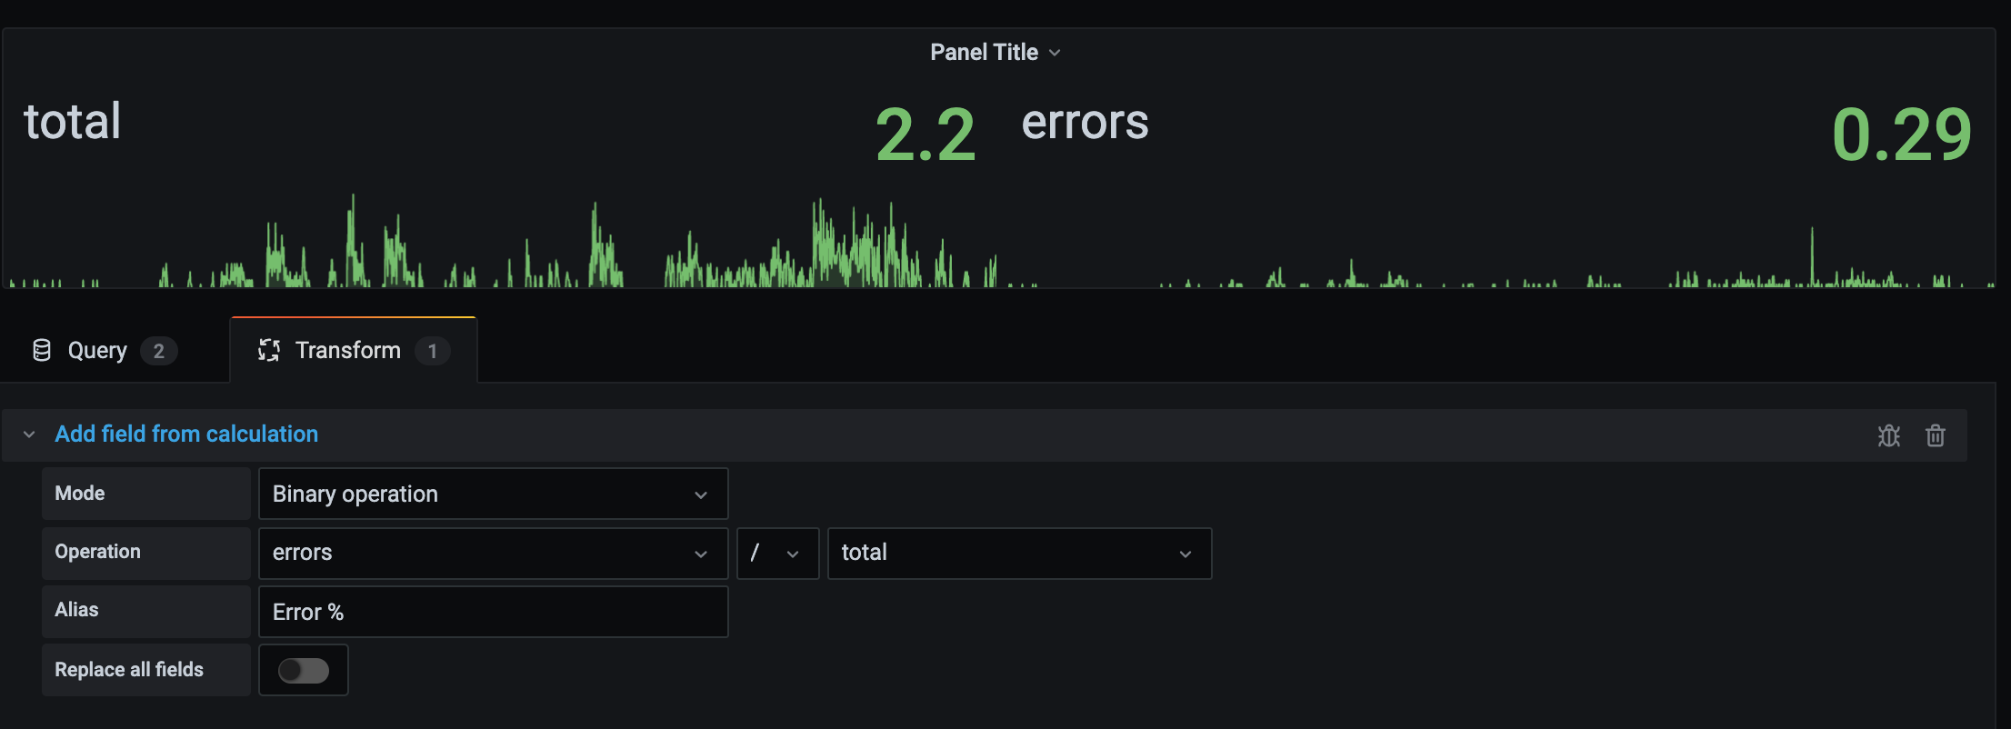This screenshot has height=729, width=2011.
Task: Click the total stat label
Action: coord(73,122)
